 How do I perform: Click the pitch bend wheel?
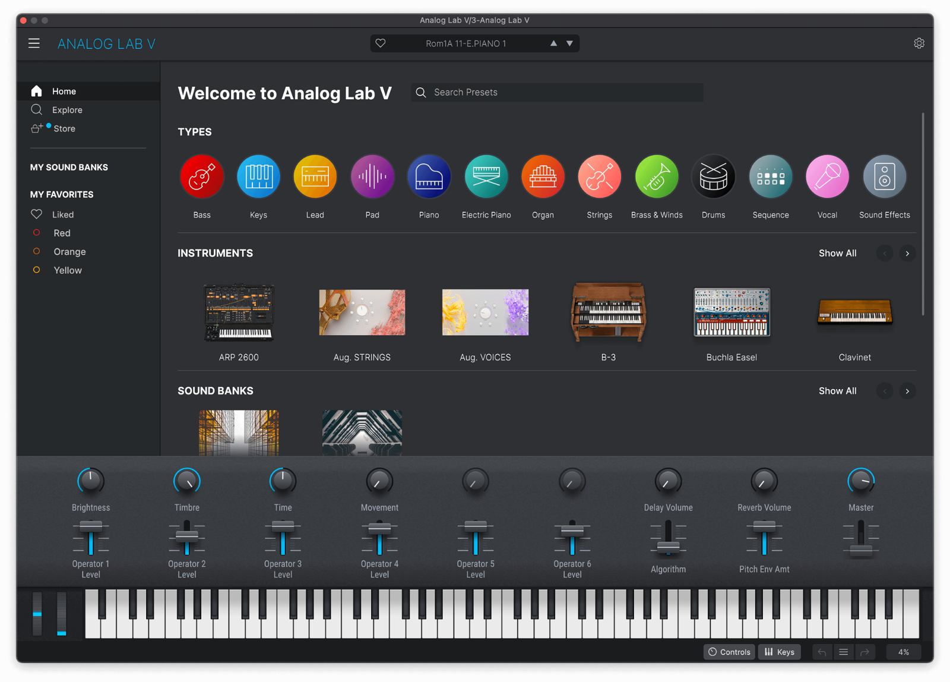[x=37, y=614]
